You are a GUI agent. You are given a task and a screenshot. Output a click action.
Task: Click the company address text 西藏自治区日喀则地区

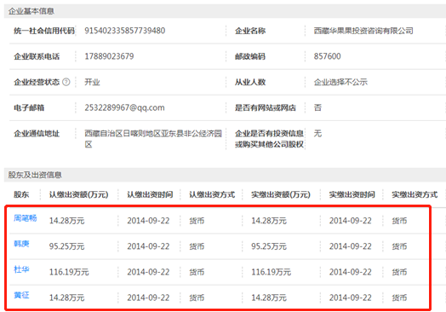click(123, 133)
